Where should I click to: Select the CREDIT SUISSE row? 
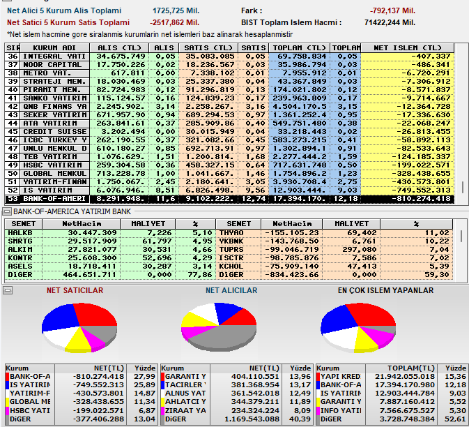tap(229, 132)
